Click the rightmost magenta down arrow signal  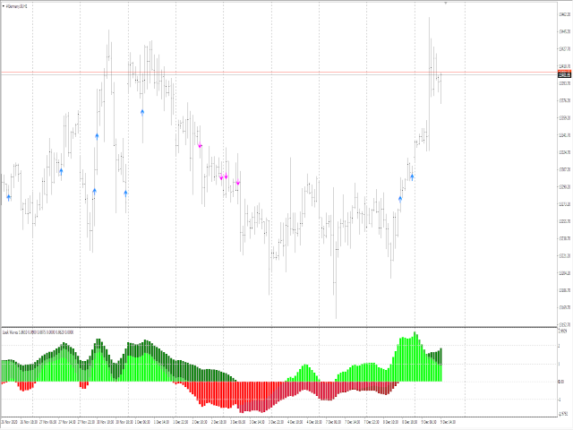coord(238,183)
